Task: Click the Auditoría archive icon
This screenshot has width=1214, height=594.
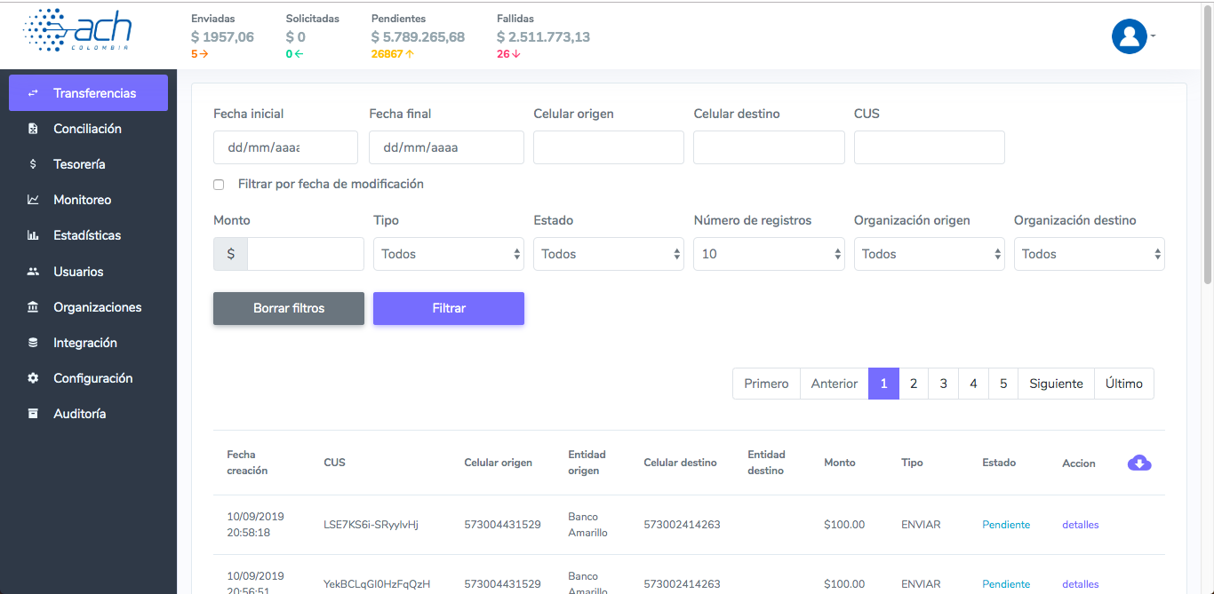Action: coord(33,414)
